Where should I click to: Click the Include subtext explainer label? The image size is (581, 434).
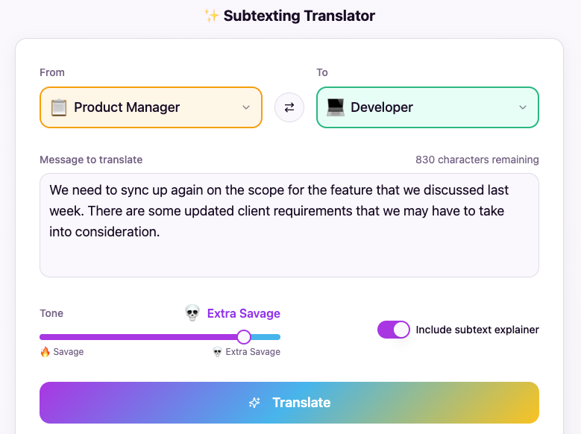[477, 330]
